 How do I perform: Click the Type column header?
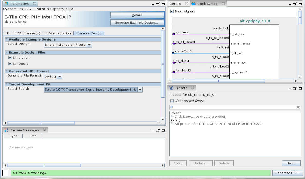tap(14, 136)
